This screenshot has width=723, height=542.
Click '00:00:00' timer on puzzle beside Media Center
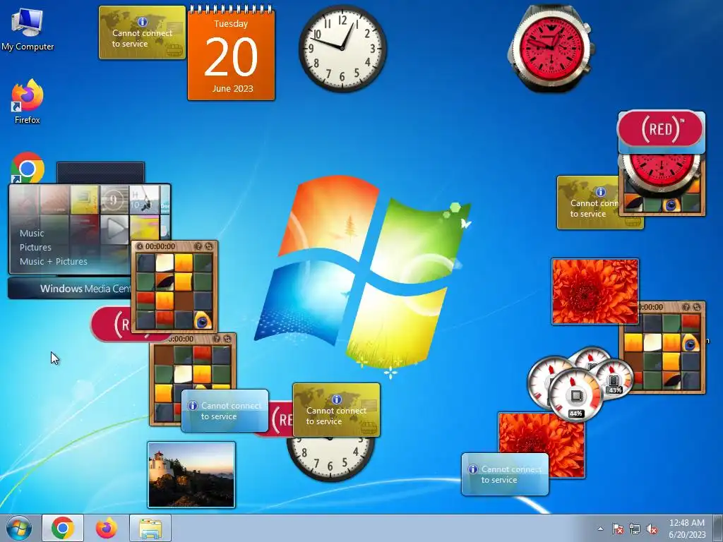(160, 246)
